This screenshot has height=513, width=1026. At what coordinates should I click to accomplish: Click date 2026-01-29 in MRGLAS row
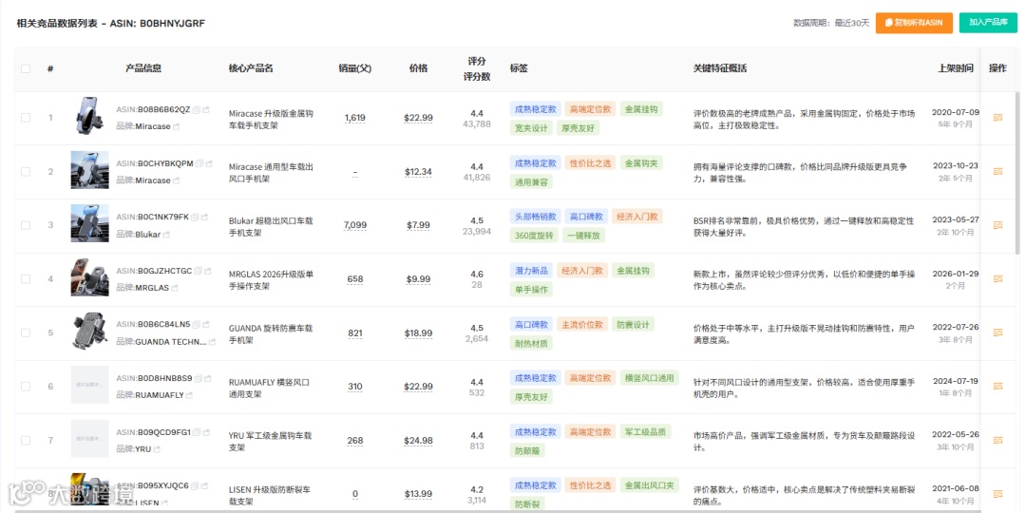956,274
